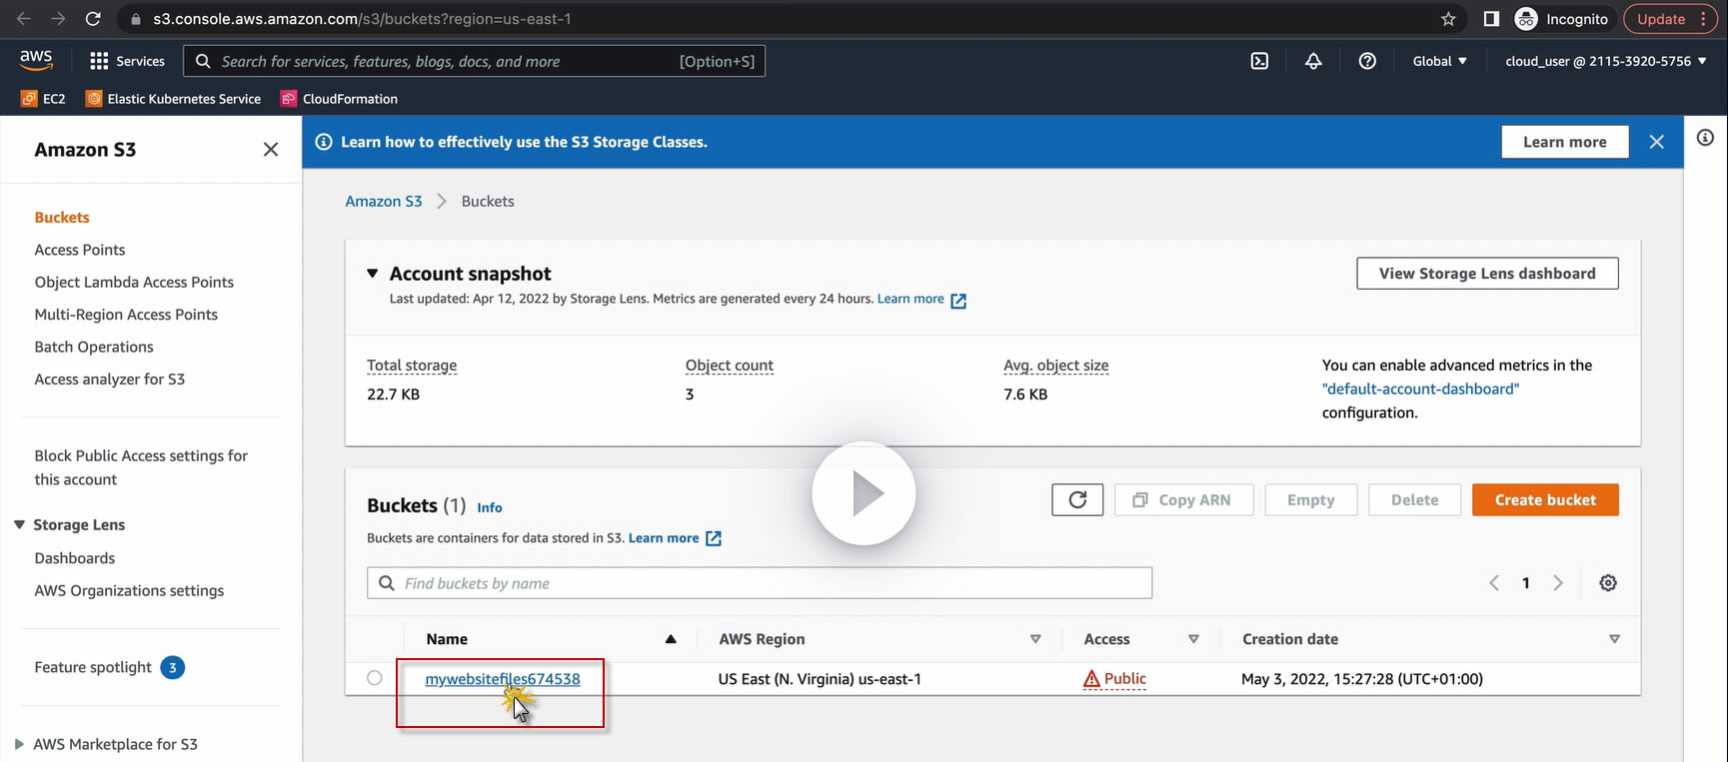This screenshot has width=1728, height=762.
Task: Click the Buckets Info link
Action: pos(490,507)
